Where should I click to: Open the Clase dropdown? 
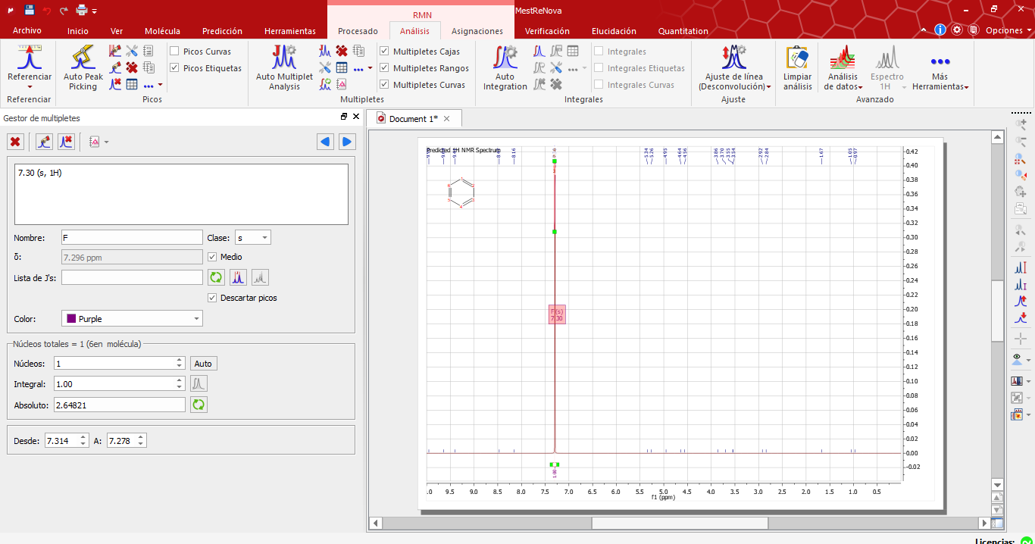click(253, 238)
